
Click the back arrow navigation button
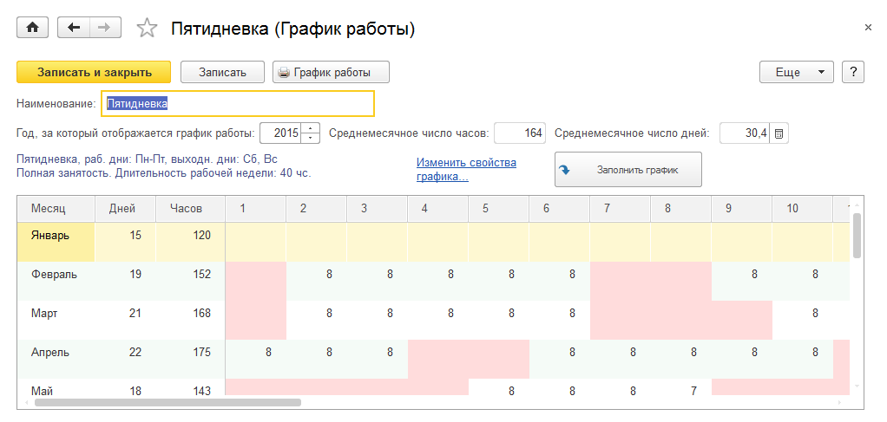(x=73, y=28)
